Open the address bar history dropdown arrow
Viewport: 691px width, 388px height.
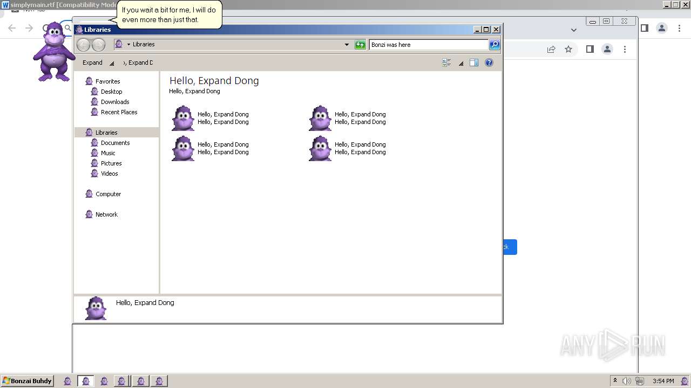coord(347,45)
